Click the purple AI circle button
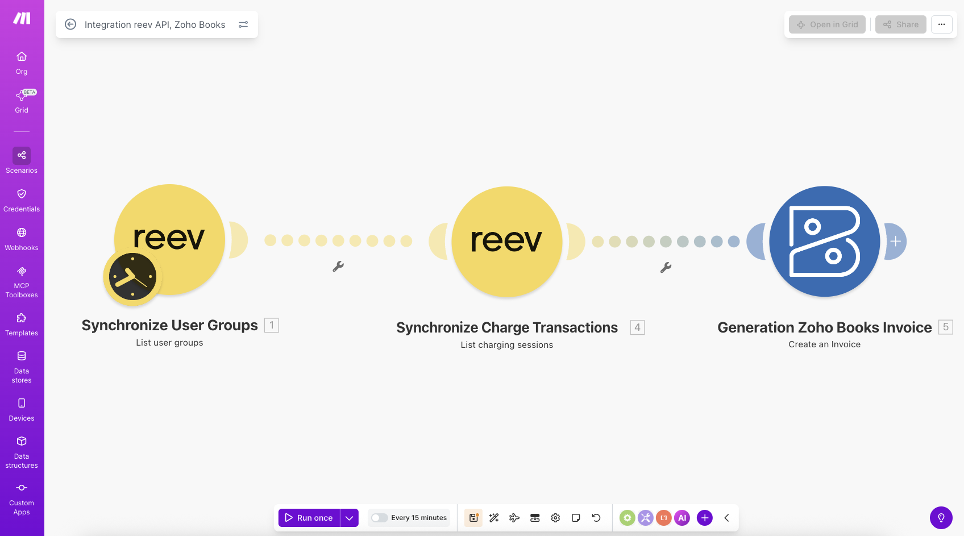 (682, 518)
